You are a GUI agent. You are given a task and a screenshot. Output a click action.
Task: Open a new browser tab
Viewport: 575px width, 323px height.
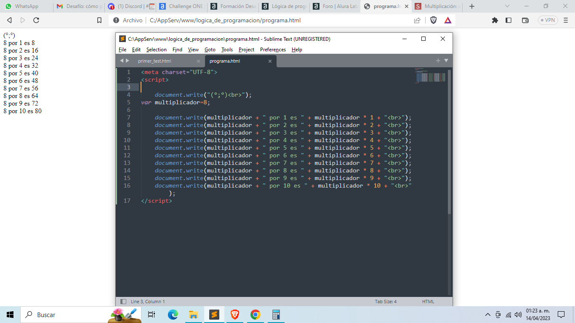[472, 6]
